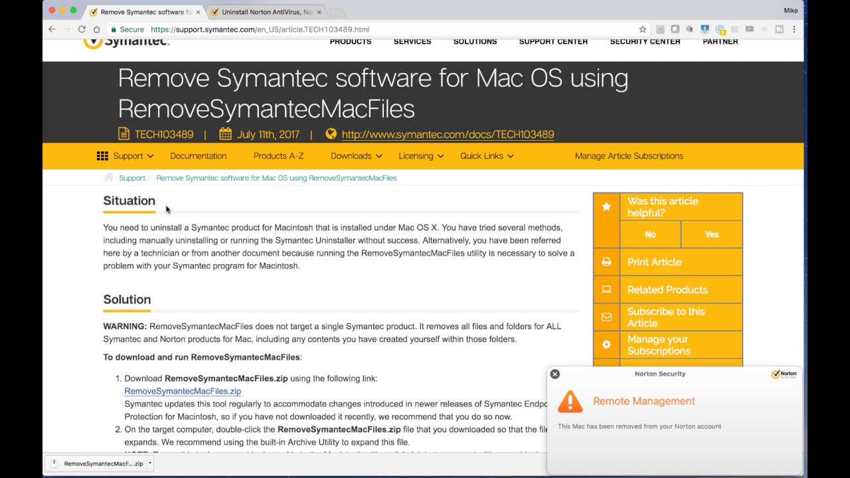Click the Support breadcrumb link
Screen dimensions: 850x478
click(x=132, y=178)
